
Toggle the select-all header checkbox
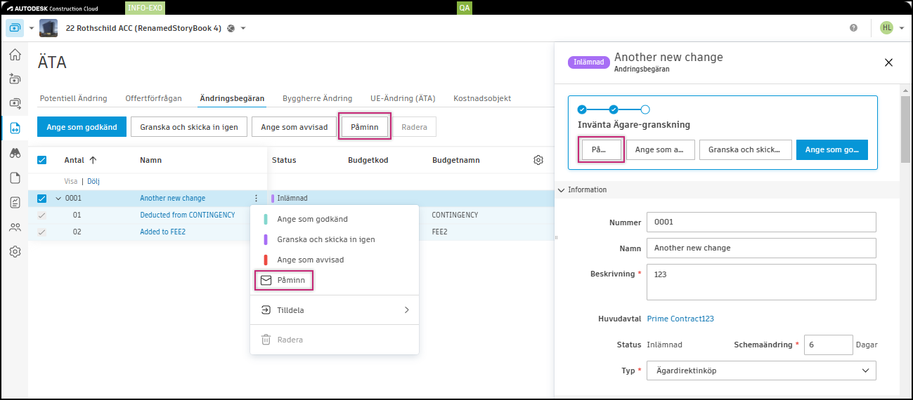tap(41, 160)
